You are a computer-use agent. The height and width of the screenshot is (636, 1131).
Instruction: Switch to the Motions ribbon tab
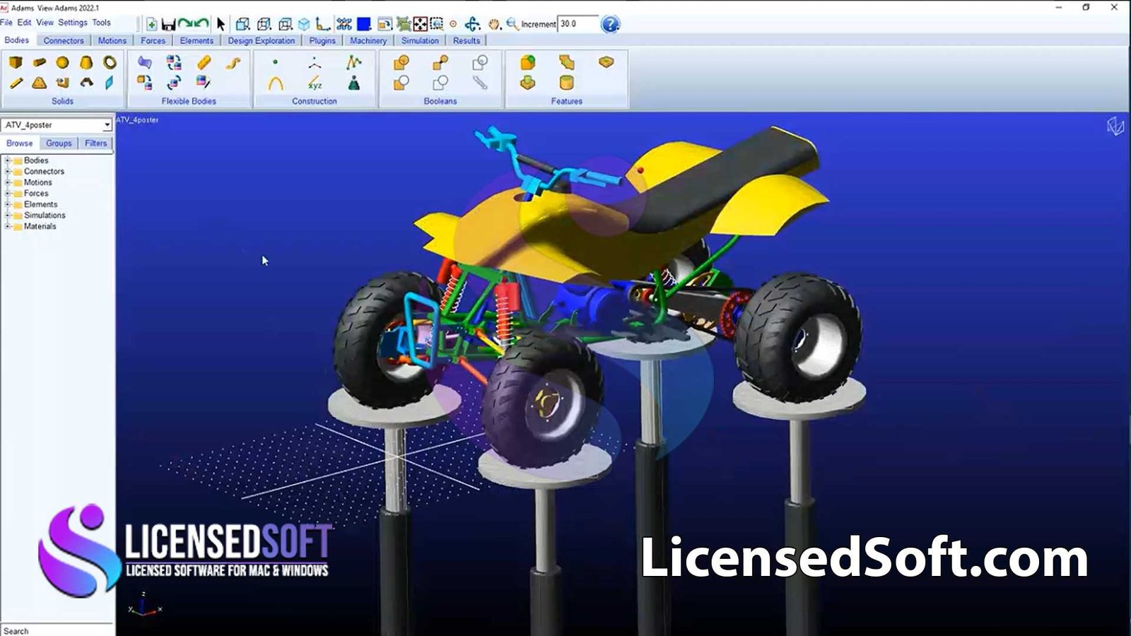[112, 41]
